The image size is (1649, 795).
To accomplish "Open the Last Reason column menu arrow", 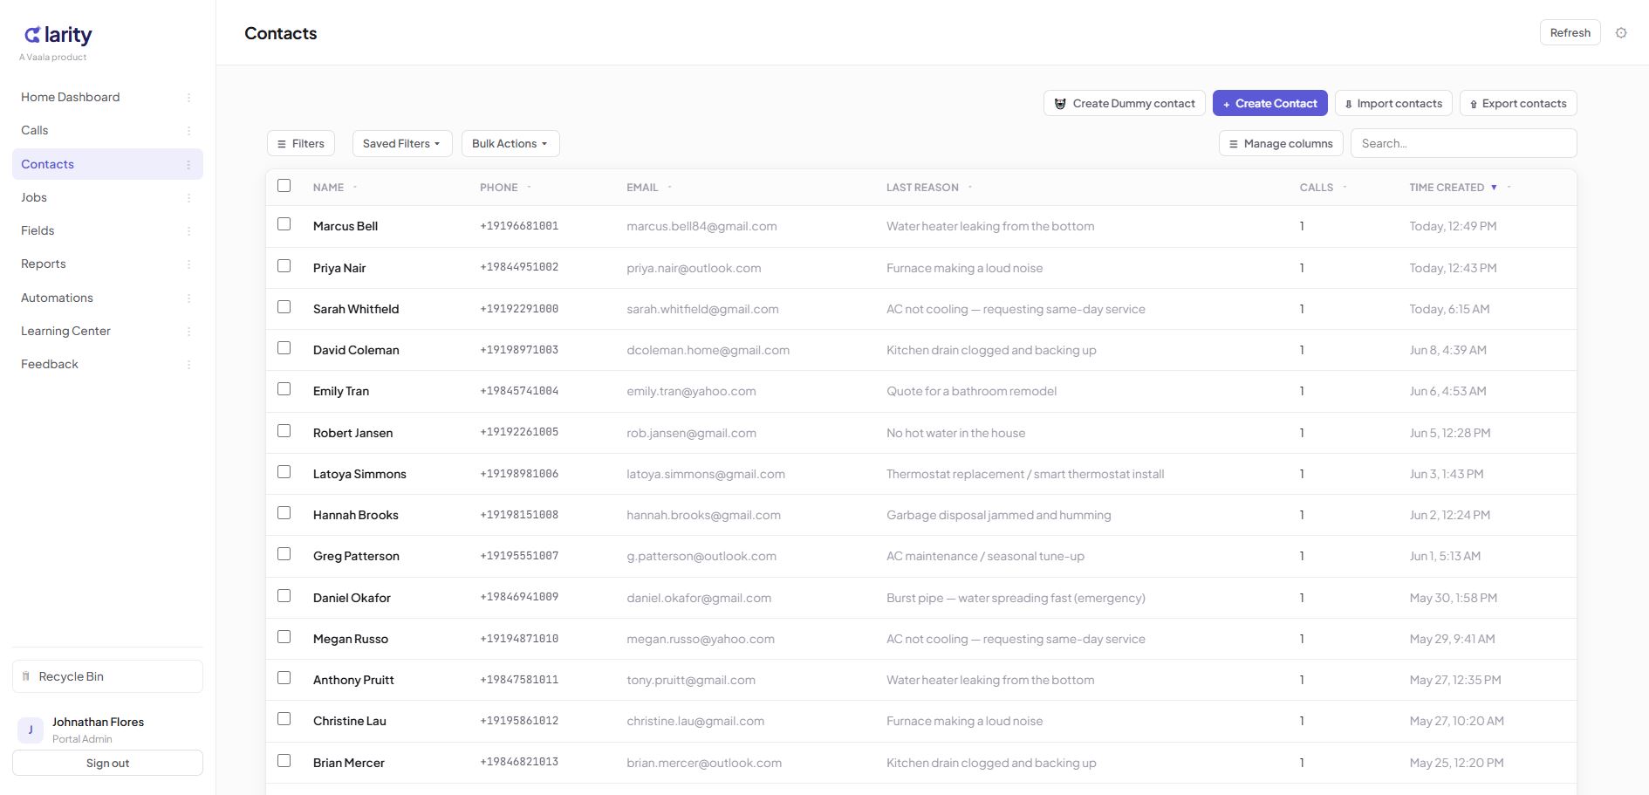I will point(969,188).
